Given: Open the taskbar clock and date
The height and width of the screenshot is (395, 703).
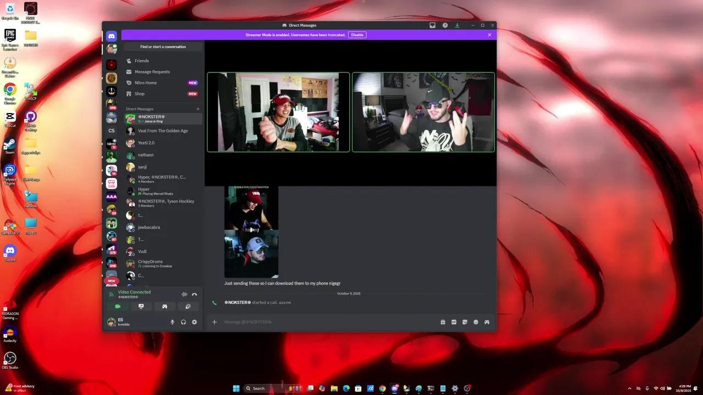Looking at the screenshot, I should (x=685, y=388).
